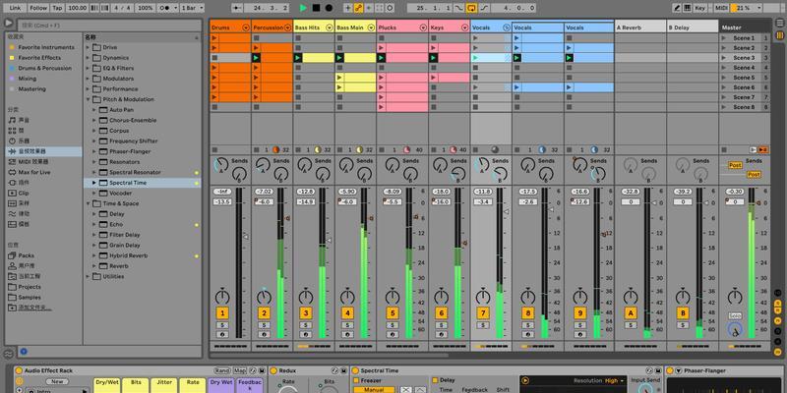Select Hybrid Reverb in the browser list
787x393 pixels.
coord(129,255)
